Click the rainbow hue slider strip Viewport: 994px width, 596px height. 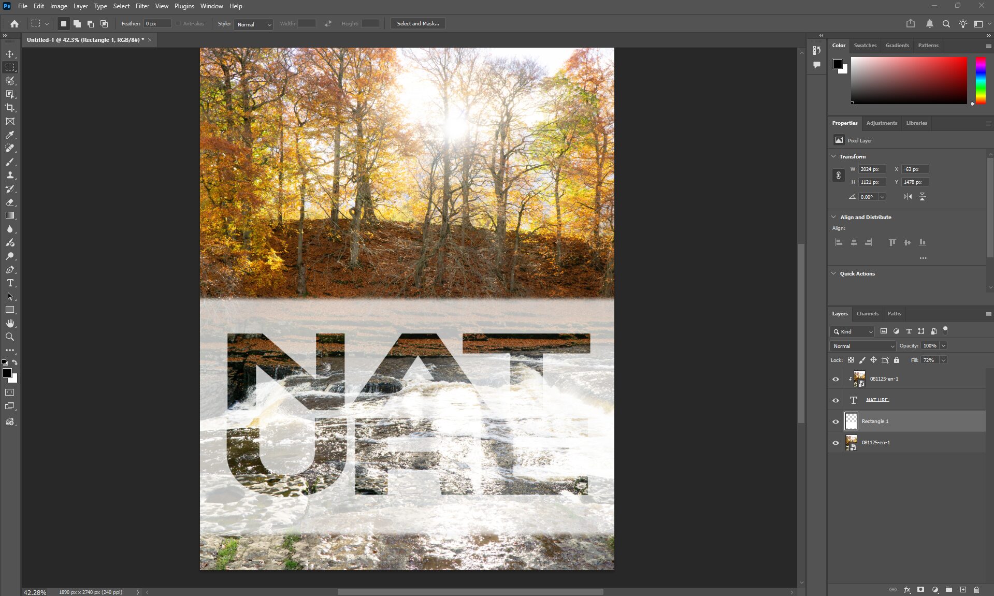point(981,80)
